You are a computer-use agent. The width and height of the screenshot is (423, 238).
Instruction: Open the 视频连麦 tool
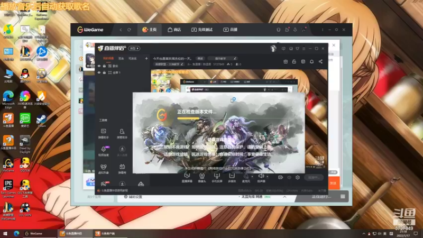tap(103, 151)
